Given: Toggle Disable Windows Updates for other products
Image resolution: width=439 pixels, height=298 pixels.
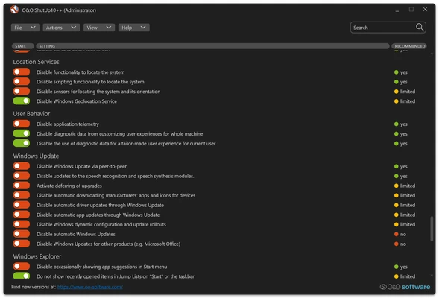Looking at the screenshot, I should tap(22, 244).
